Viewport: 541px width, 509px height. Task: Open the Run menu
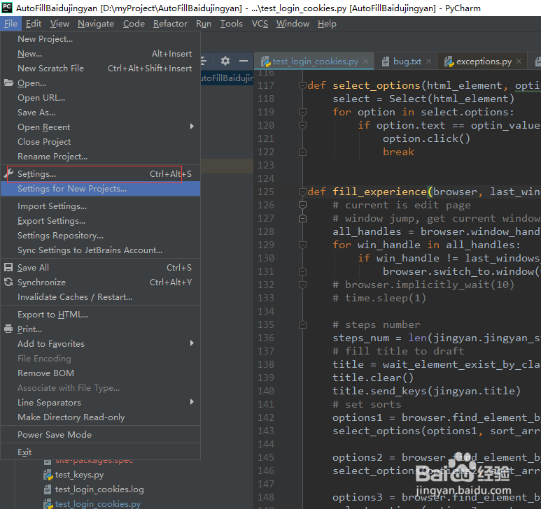pyautogui.click(x=204, y=24)
